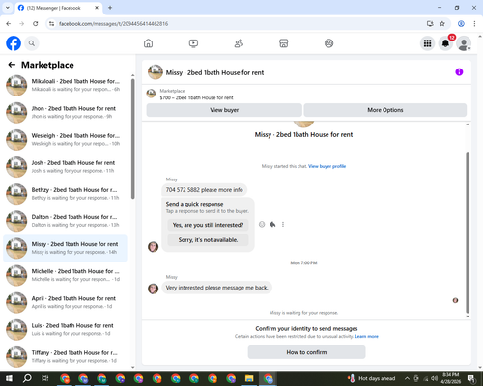
Task: Click the Facebook search magnifier icon
Action: click(x=32, y=43)
